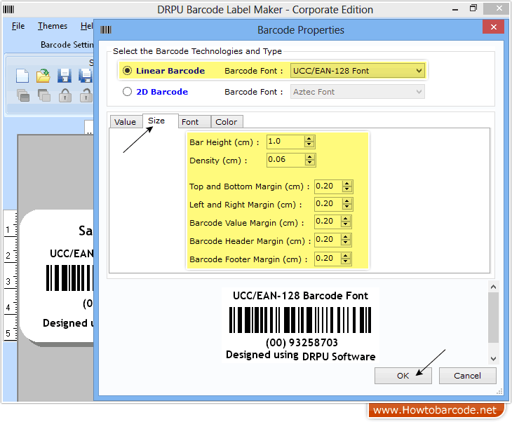
Task: Click the barcode app icon in main title bar
Action: pos(8,10)
